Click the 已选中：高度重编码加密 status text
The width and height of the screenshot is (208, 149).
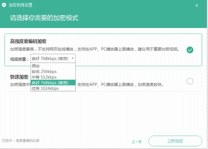[x=21, y=141]
